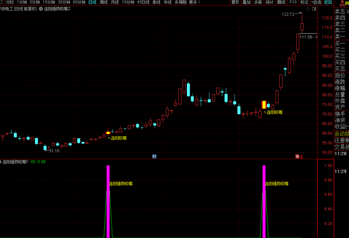Image resolution: width=349 pixels, height=238 pixels.
Task: Click the blue 财 marker on the chart
Action: (154, 156)
